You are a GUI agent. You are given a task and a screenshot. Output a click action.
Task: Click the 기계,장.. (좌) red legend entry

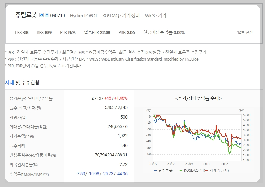(217, 170)
